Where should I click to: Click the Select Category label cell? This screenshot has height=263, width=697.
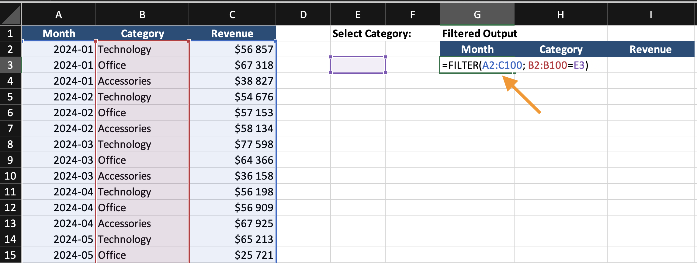click(372, 33)
